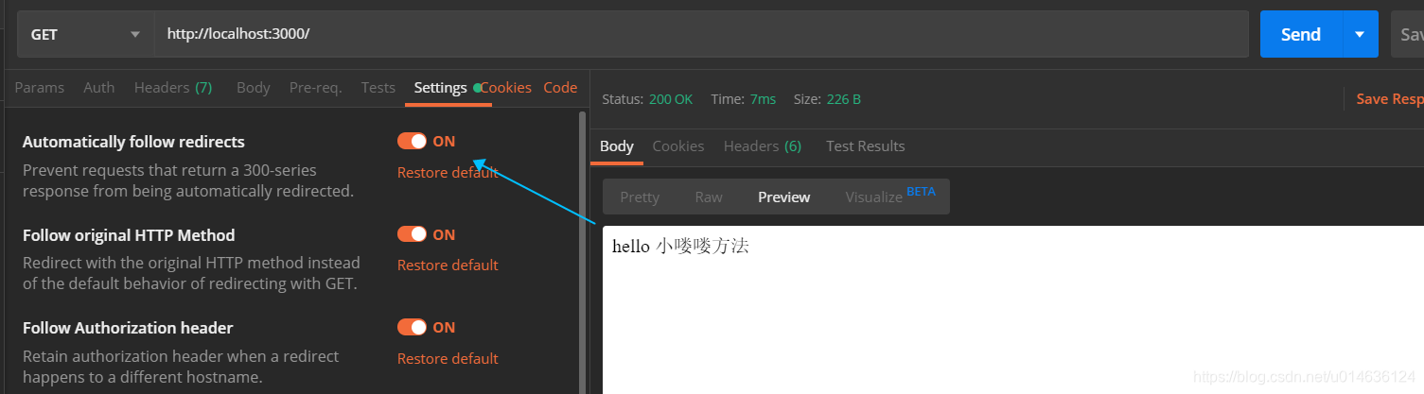Click the 200 OK status text

coord(671,99)
